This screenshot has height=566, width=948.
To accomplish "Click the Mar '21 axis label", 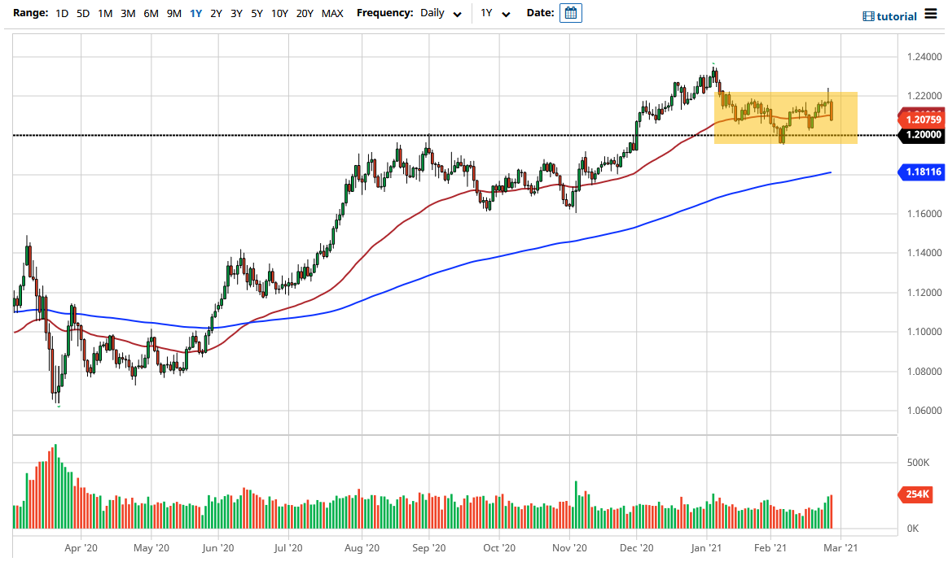I will [841, 548].
